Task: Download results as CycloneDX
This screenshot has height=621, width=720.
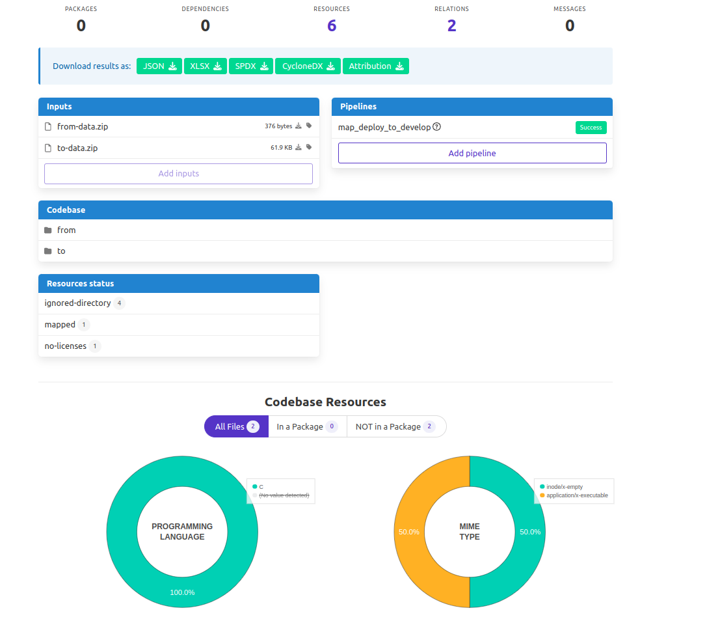Action: [308, 66]
